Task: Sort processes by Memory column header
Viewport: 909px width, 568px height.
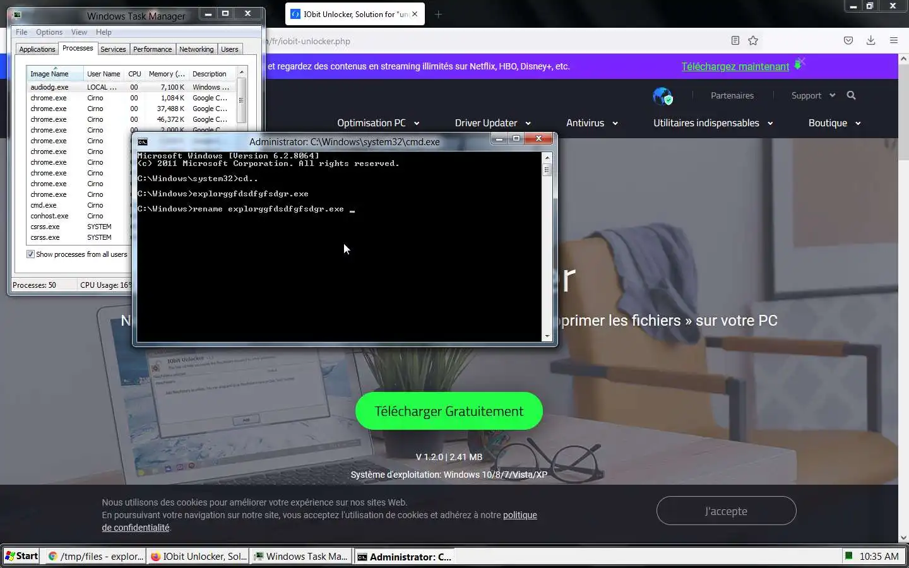Action: point(167,74)
